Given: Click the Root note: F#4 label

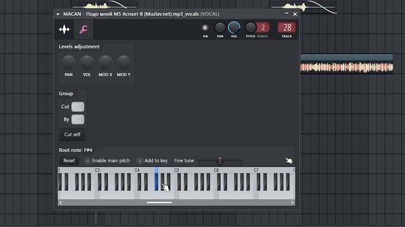Looking at the screenshot, I should click(75, 150).
